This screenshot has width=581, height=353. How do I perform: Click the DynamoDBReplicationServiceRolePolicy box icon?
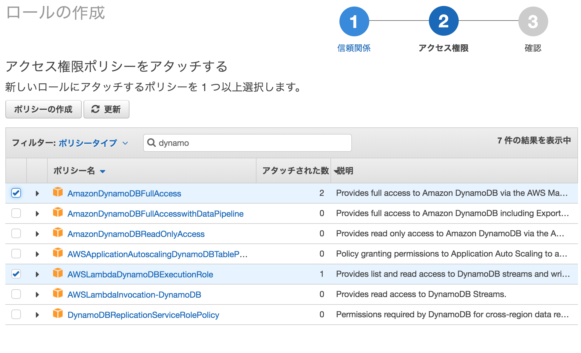click(x=58, y=313)
